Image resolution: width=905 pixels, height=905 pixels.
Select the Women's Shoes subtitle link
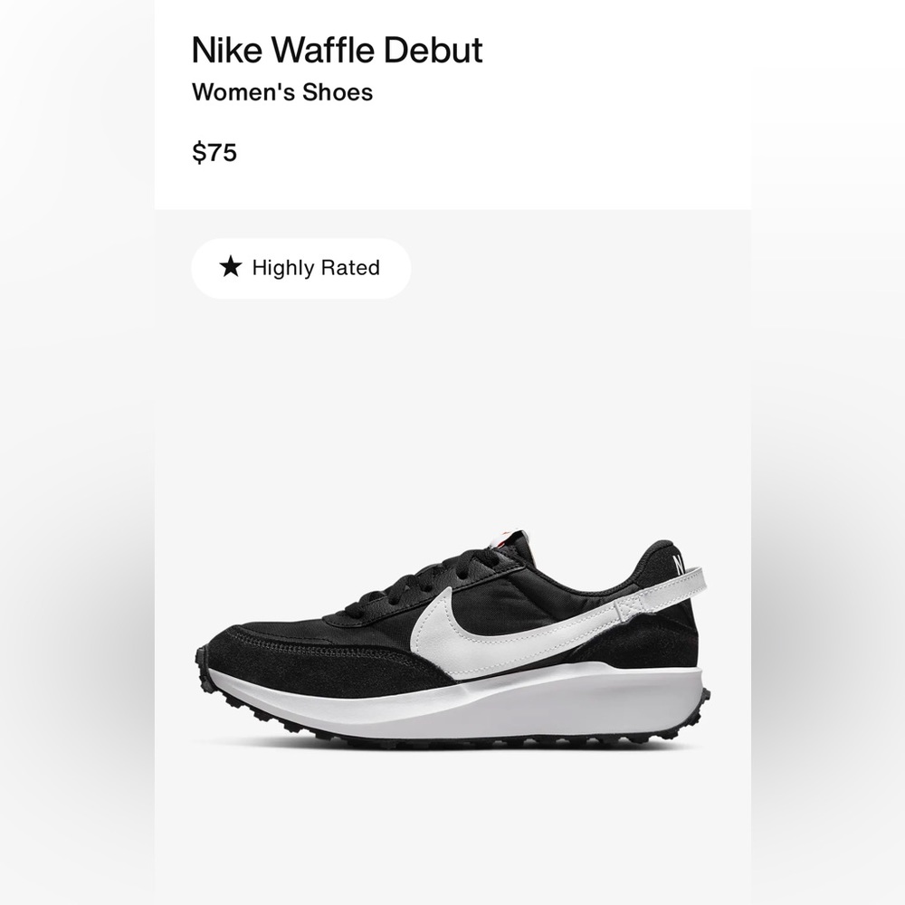click(x=281, y=91)
